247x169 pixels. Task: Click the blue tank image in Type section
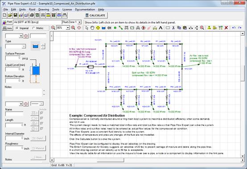click(36, 46)
